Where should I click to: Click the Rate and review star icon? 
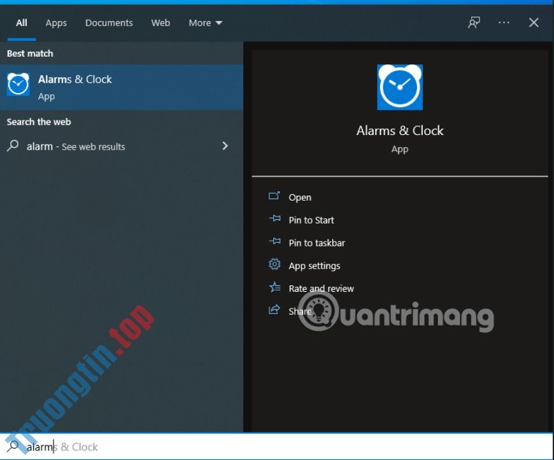pos(274,288)
